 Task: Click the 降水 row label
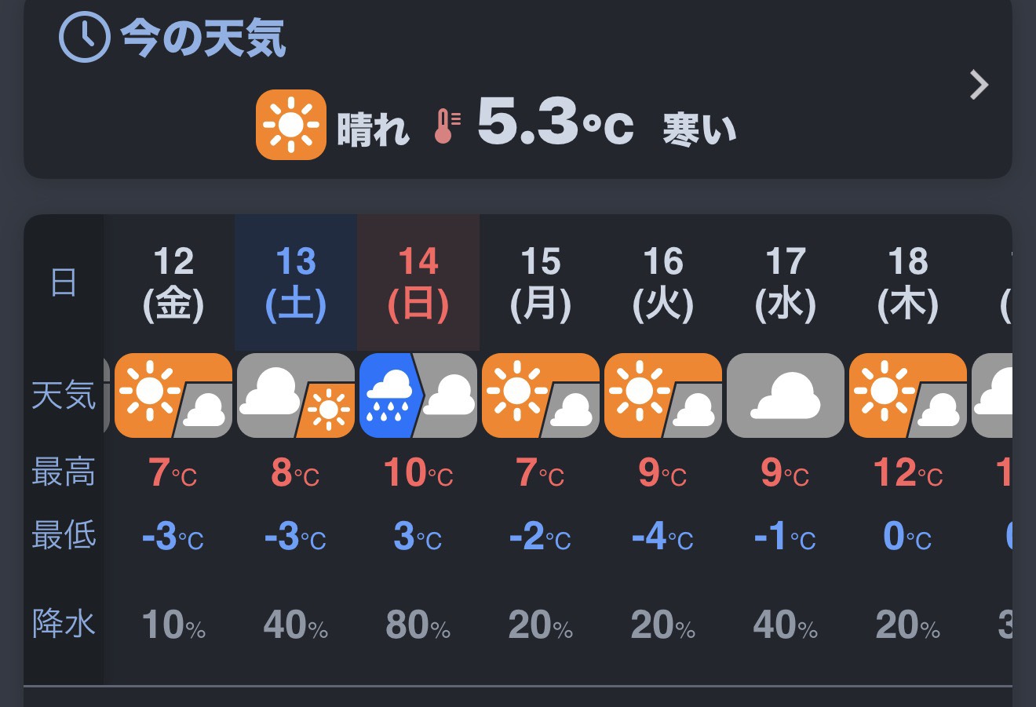64,624
